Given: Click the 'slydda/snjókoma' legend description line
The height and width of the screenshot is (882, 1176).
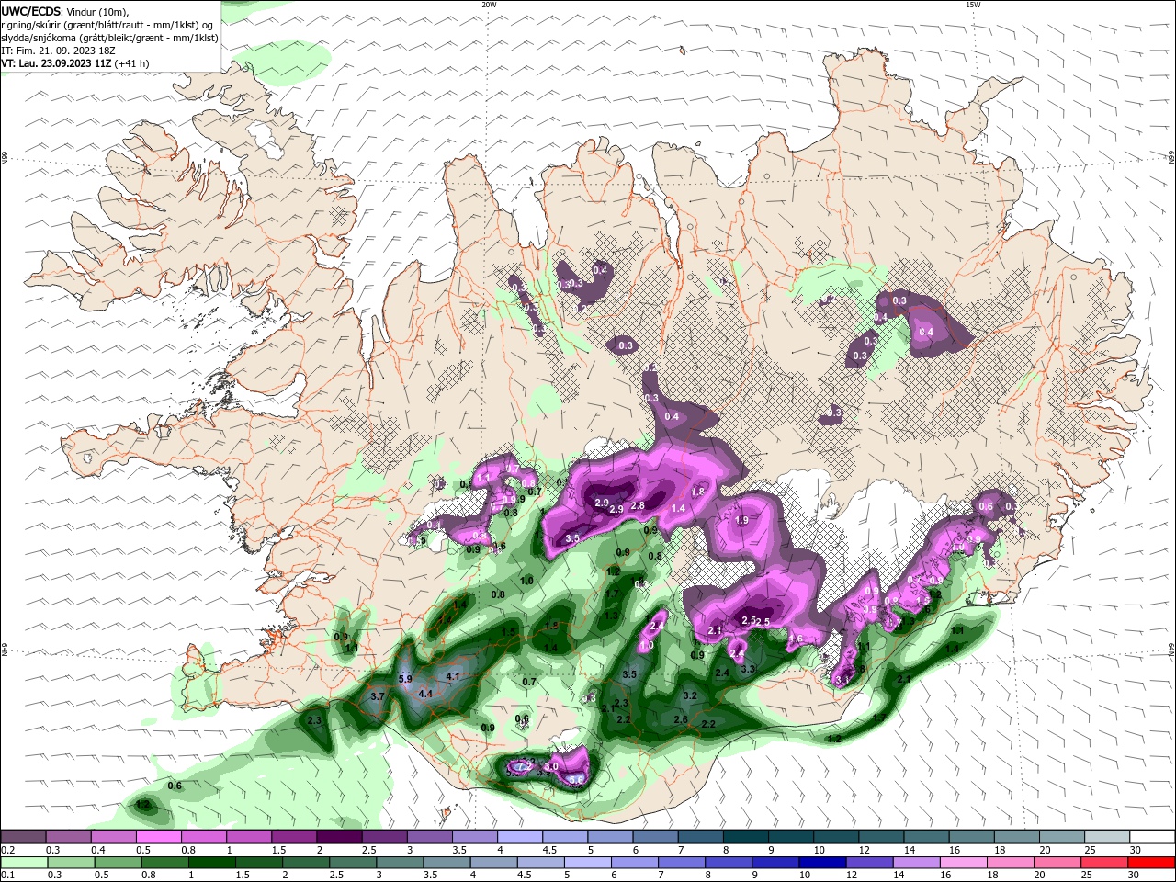Looking at the screenshot, I should tap(109, 38).
